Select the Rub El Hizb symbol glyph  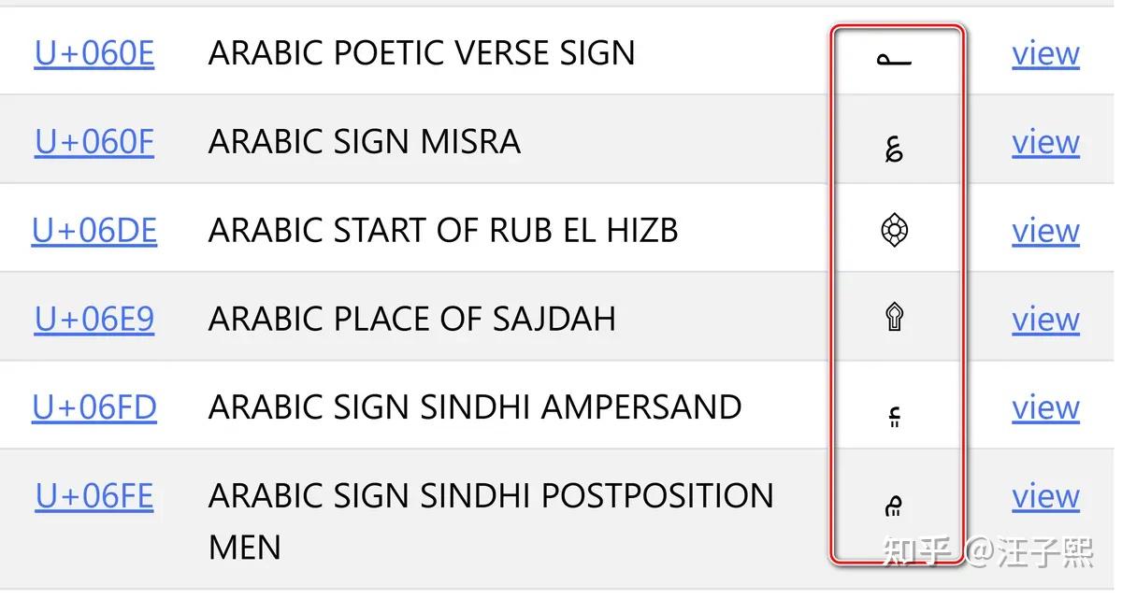coord(895,230)
